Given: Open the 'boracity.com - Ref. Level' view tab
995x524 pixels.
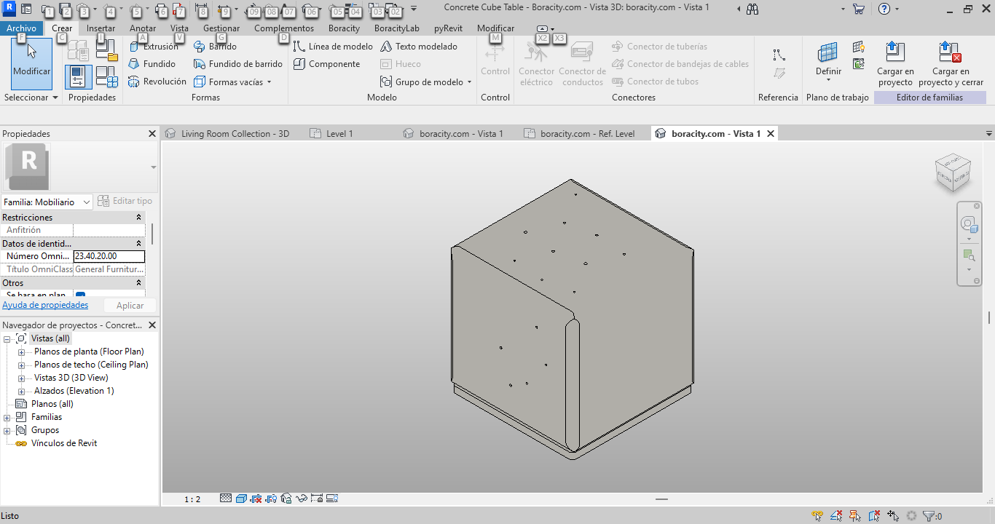Looking at the screenshot, I should click(x=587, y=134).
